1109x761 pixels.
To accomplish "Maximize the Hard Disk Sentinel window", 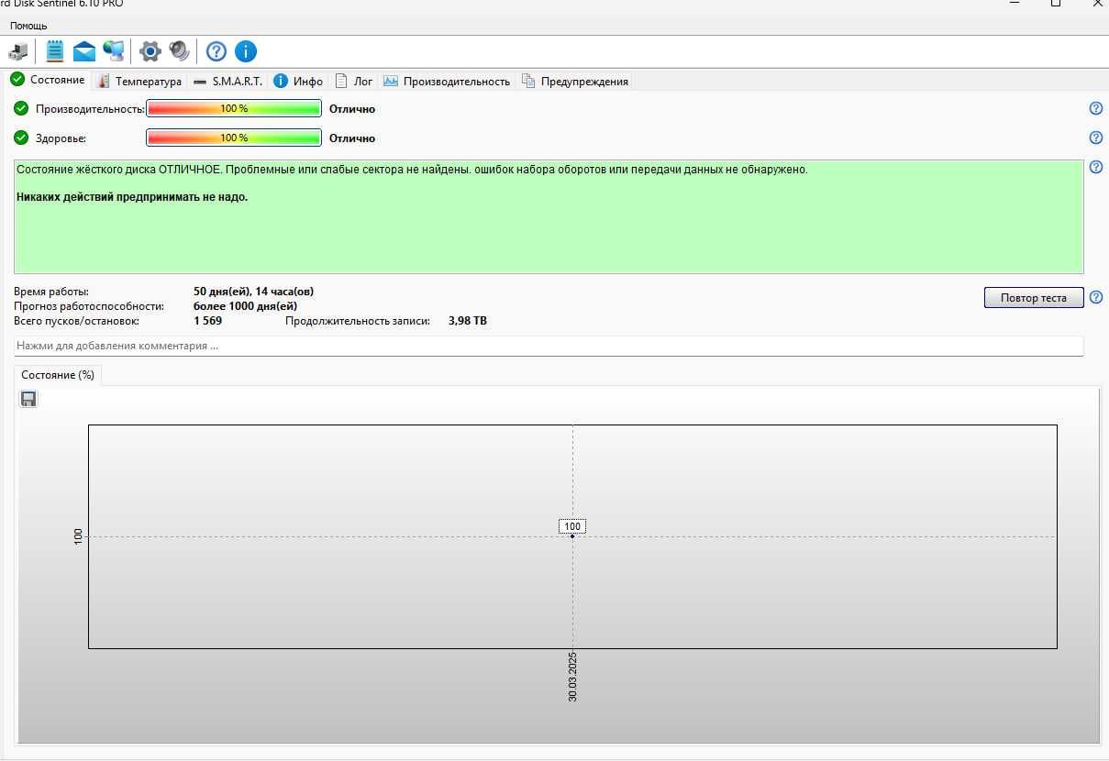I will (x=1056, y=4).
